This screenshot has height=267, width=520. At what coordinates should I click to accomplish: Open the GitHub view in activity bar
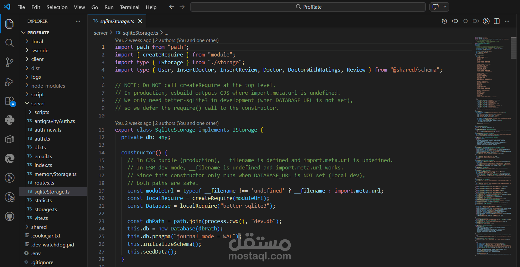10,216
